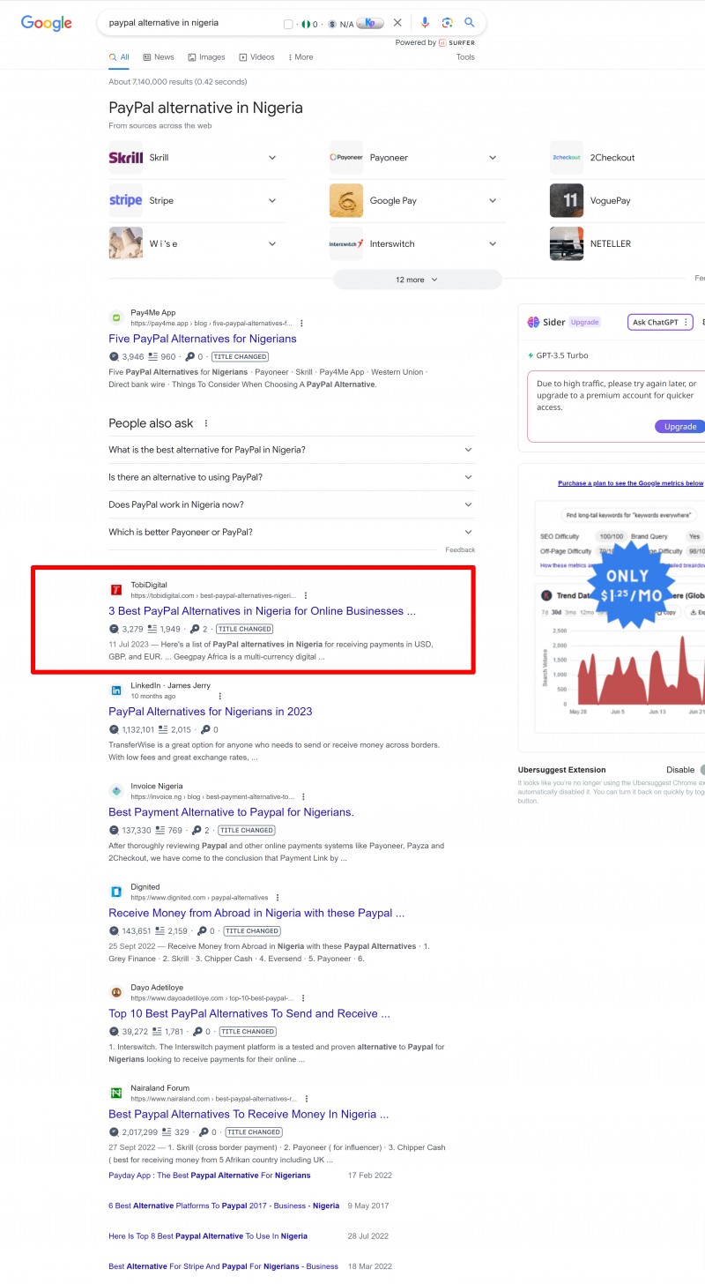The height and width of the screenshot is (1284, 705).
Task: Click Feedback under People also ask
Action: click(x=460, y=550)
